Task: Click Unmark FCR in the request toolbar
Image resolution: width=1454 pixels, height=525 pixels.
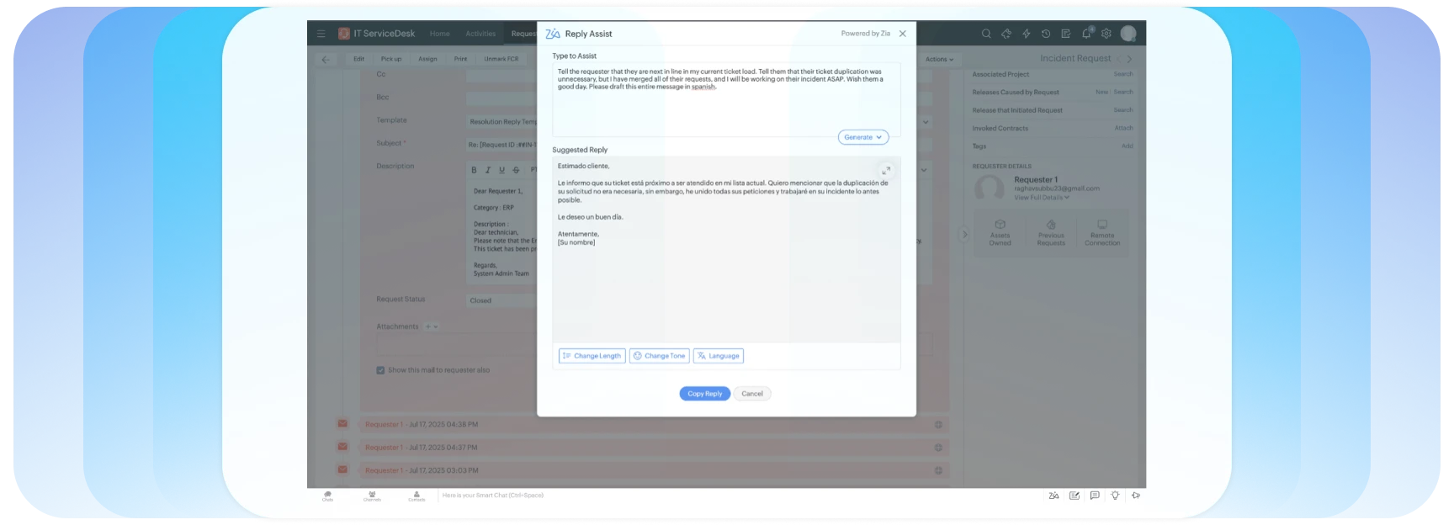Action: (x=501, y=59)
